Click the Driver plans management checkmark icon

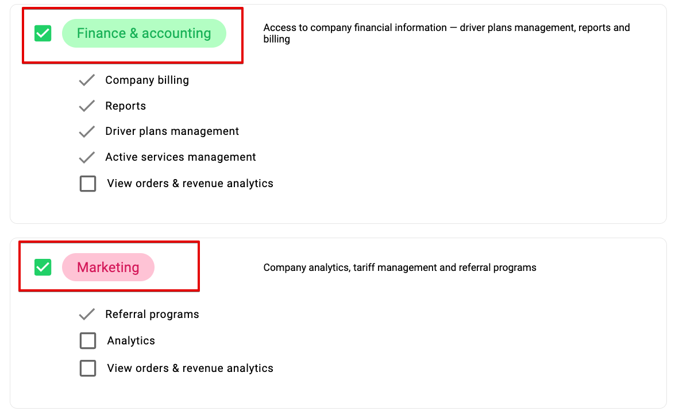tap(87, 131)
